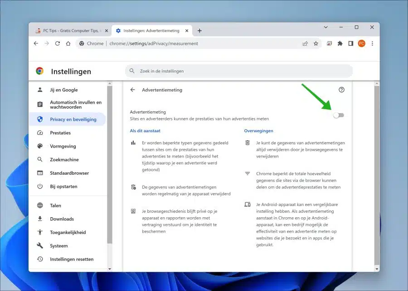Click the Chrome site info chip
Viewport: 408px width, 291px height.
click(91, 43)
